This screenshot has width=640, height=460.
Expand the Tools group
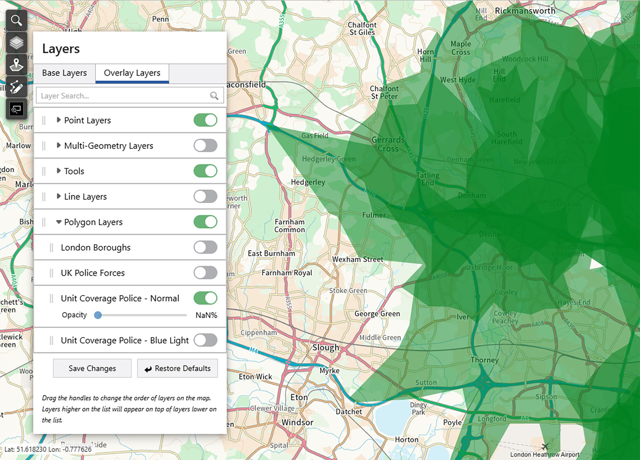[59, 171]
